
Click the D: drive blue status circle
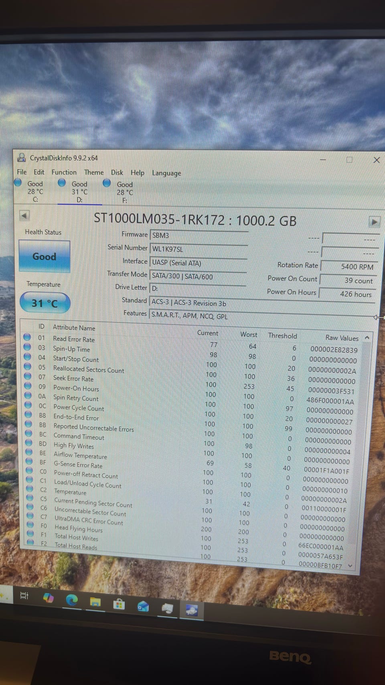coord(62,183)
